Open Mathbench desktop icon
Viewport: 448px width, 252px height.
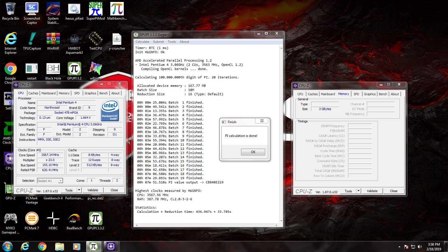[x=117, y=12]
